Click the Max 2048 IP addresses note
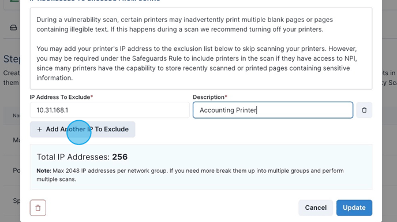Screen dimensions: 397x222 click(x=190, y=175)
